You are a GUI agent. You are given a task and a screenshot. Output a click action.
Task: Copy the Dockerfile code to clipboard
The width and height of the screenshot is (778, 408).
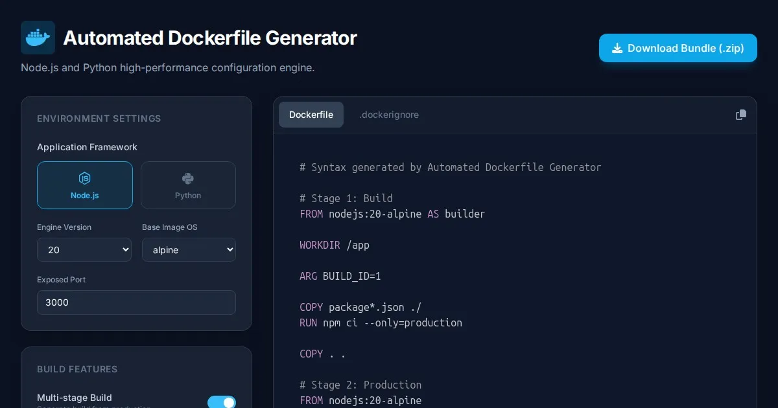tap(741, 115)
